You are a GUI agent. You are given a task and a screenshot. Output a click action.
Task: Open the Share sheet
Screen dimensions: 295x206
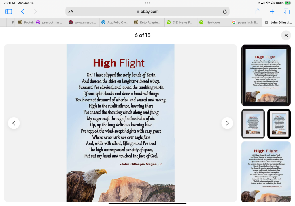(x=258, y=11)
